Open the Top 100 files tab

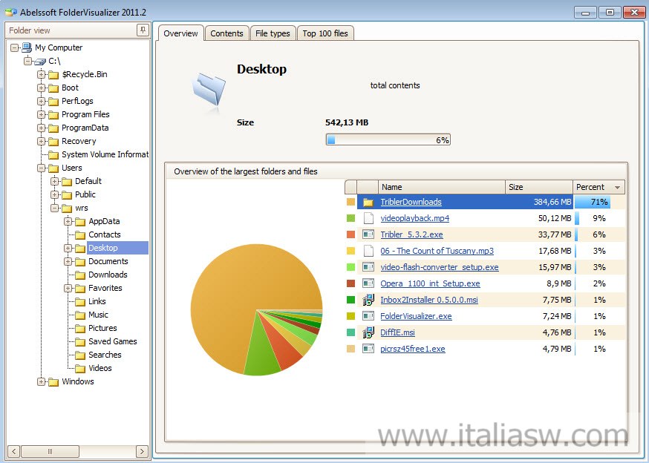[325, 33]
